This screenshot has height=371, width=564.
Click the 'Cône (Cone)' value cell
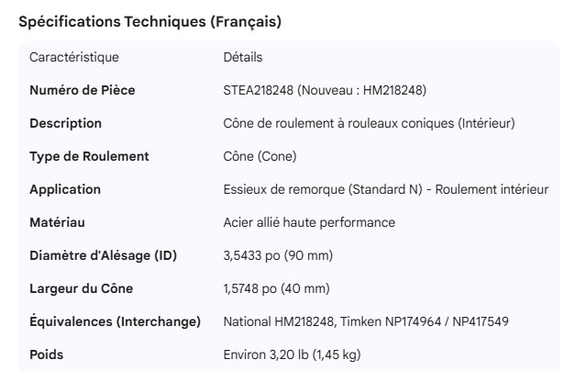coord(260,156)
